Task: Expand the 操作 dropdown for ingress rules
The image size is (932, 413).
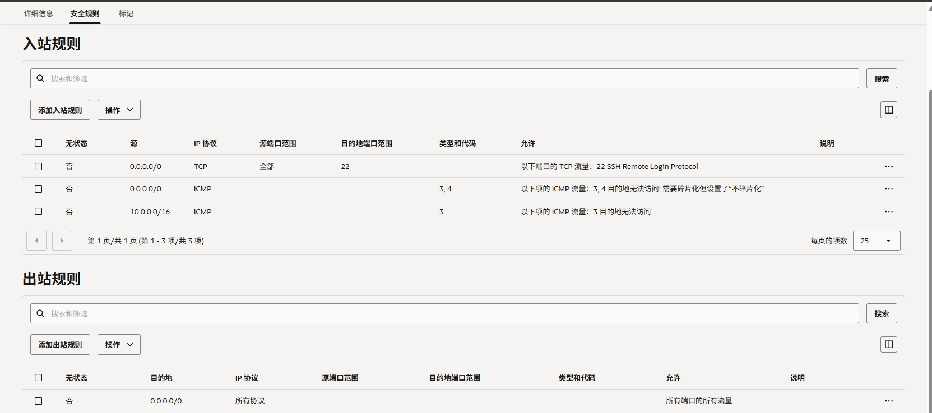Action: pyautogui.click(x=119, y=110)
